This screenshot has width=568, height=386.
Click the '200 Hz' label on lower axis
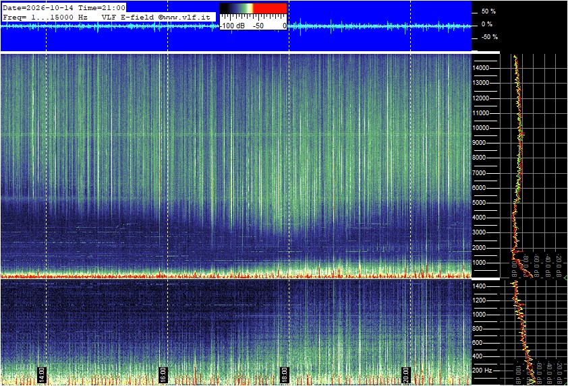coord(482,371)
